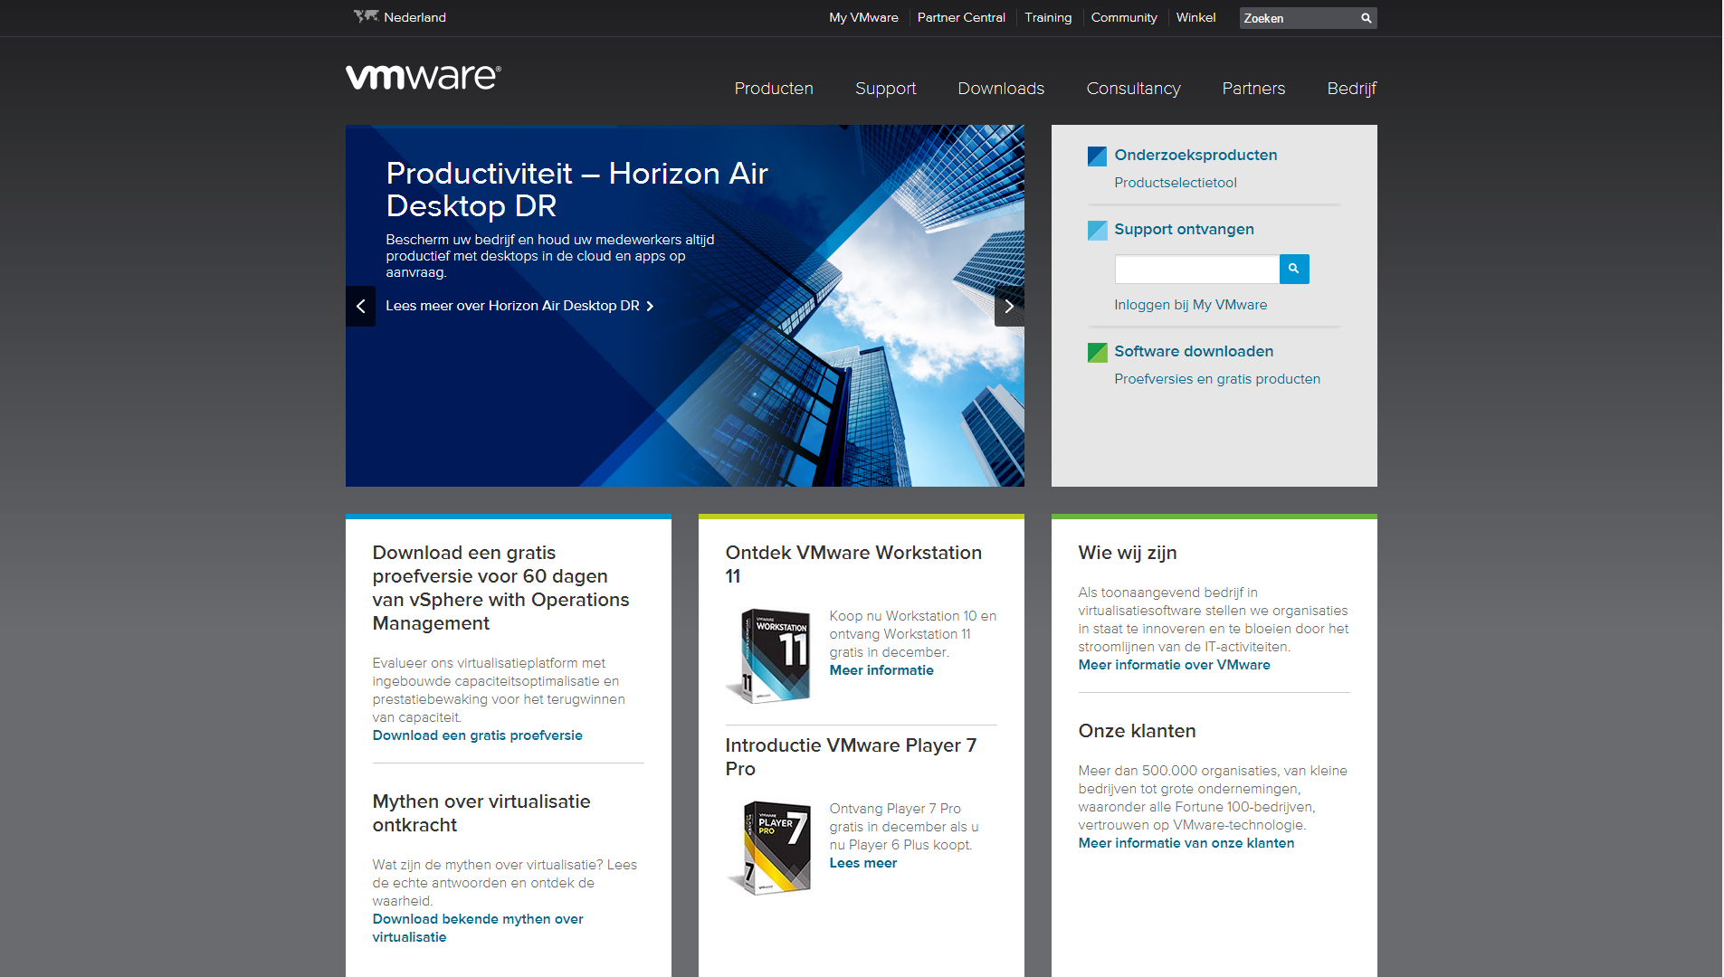This screenshot has height=977, width=1724.
Task: Click the Productiviteit Horizon Air Desktop DR headline
Action: pos(576,189)
